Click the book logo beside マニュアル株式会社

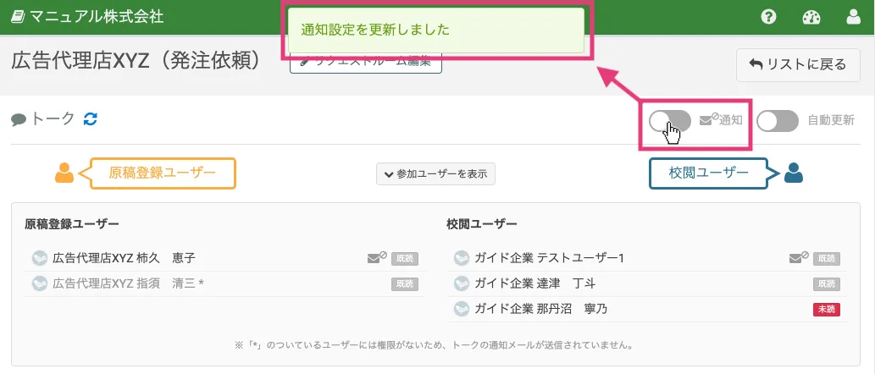point(18,17)
